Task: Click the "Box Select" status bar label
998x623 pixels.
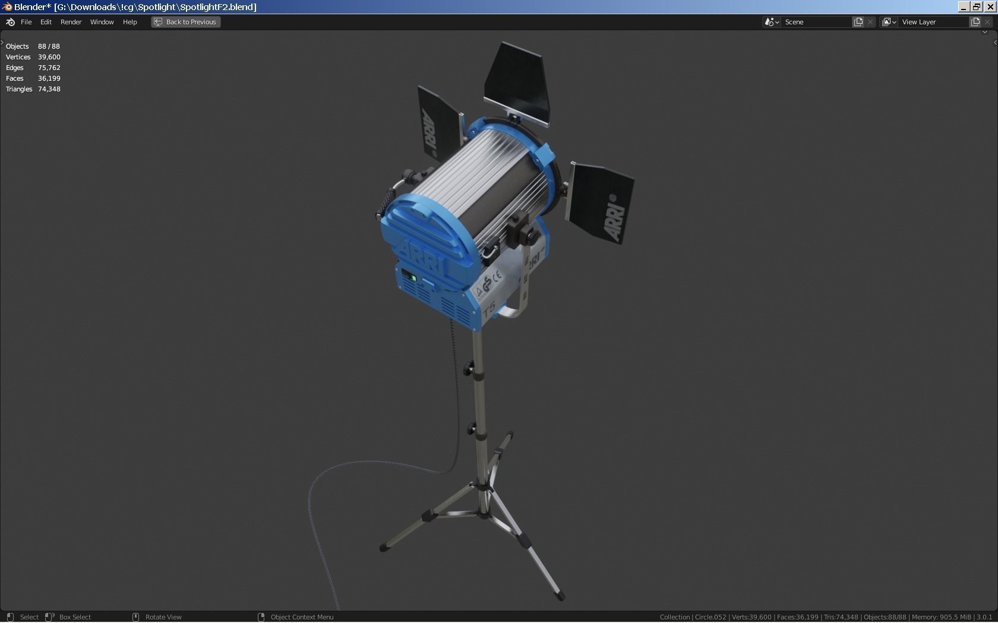Action: pos(75,617)
